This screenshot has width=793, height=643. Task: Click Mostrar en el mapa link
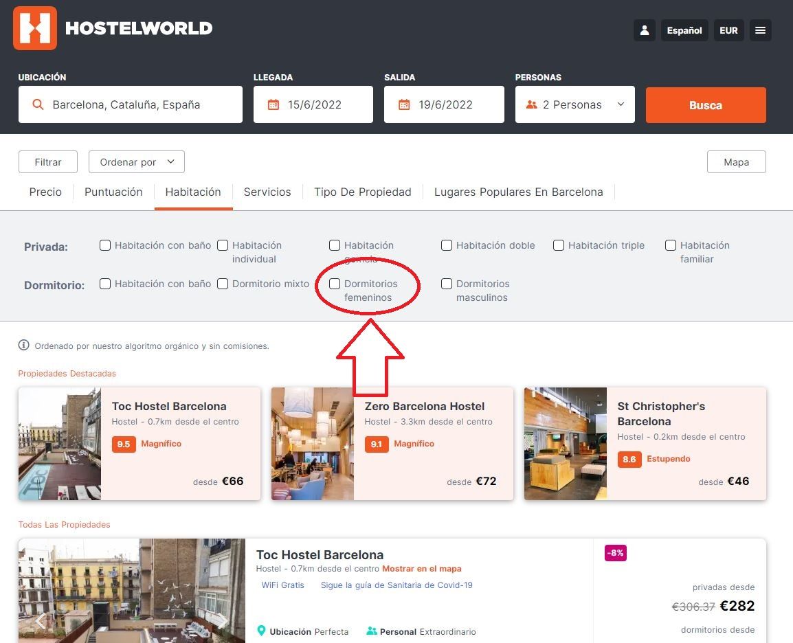pyautogui.click(x=422, y=569)
